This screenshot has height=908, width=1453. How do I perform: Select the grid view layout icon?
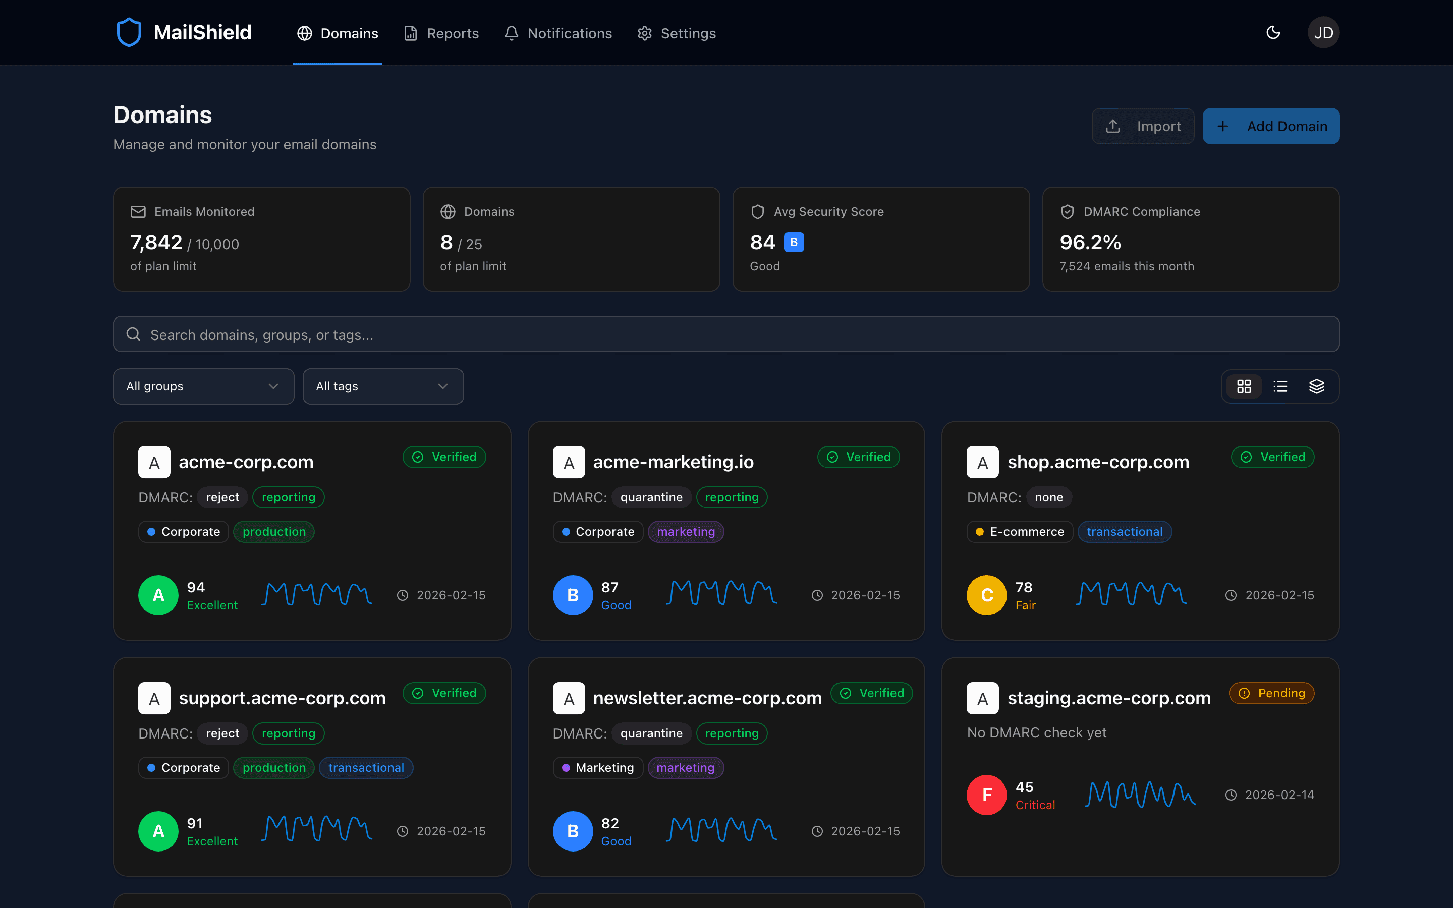(1244, 386)
